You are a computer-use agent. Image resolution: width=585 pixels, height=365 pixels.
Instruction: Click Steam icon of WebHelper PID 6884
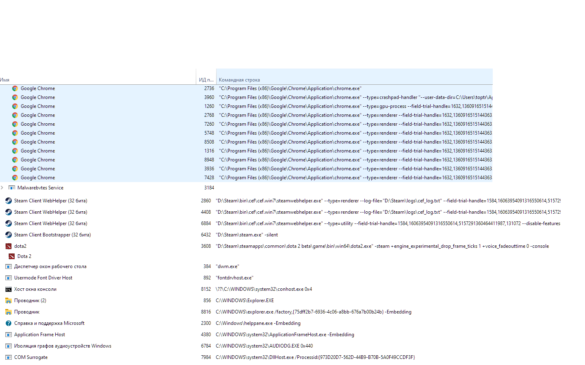(x=9, y=223)
